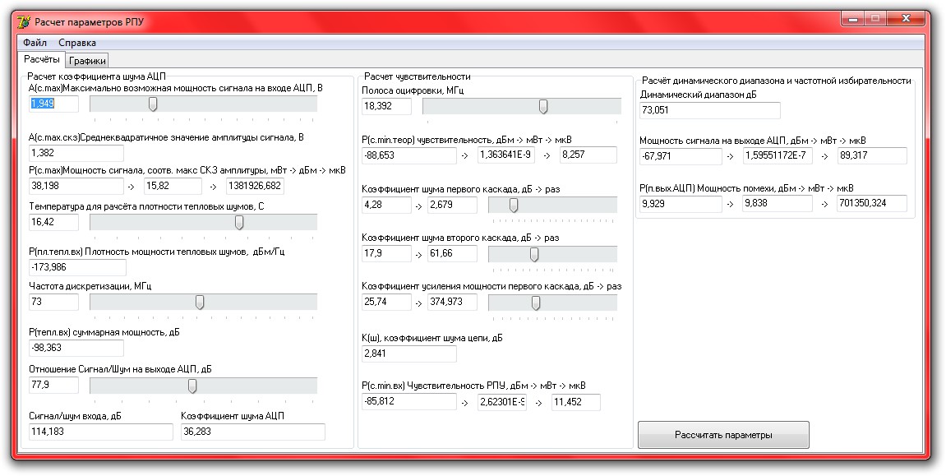Switch to the Графики tab
The image size is (946, 476).
87,60
